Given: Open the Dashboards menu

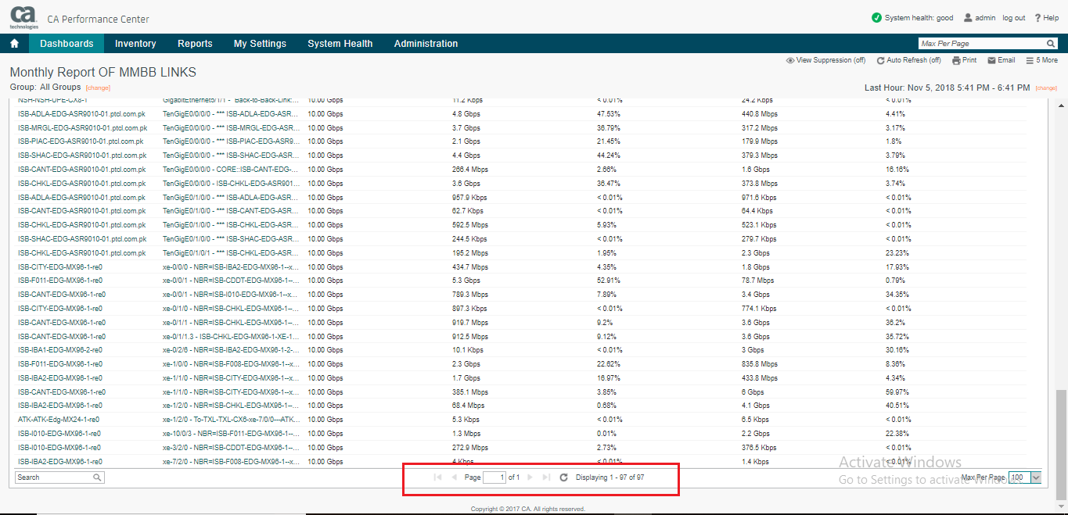Looking at the screenshot, I should [67, 44].
